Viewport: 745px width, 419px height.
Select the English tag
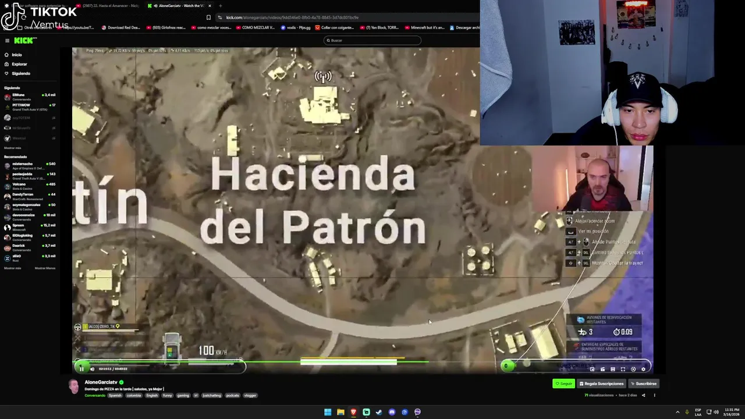coord(152,396)
